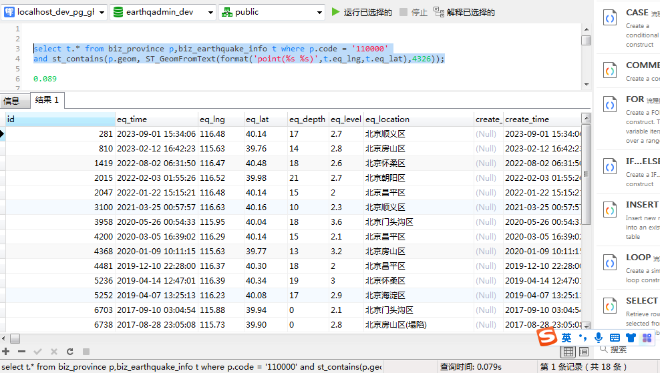Switch to form view icon

[x=583, y=352]
